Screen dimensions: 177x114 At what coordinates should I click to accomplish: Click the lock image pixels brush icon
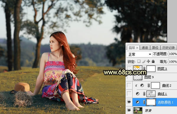click(x=144, y=61)
